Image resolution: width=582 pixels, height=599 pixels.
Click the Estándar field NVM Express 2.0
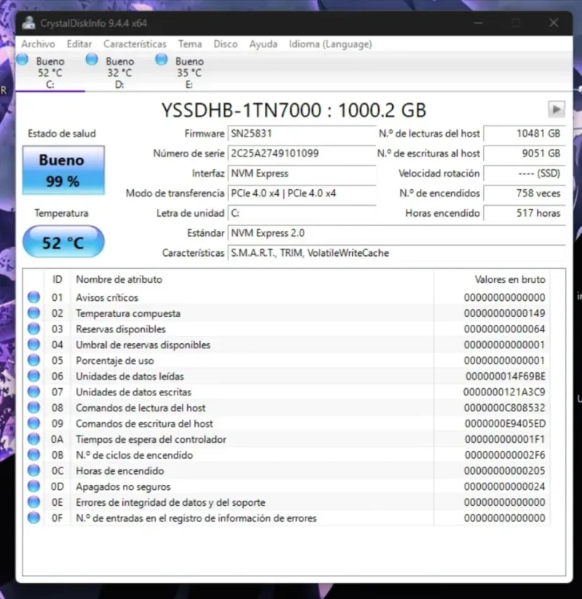click(x=396, y=233)
